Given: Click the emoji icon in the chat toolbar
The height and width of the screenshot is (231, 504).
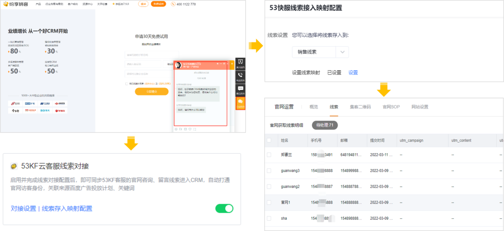Looking at the screenshot, I should pyautogui.click(x=175, y=129).
